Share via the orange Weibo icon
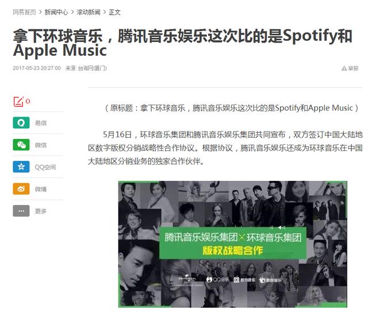This screenshot has width=368, height=321. 21,188
